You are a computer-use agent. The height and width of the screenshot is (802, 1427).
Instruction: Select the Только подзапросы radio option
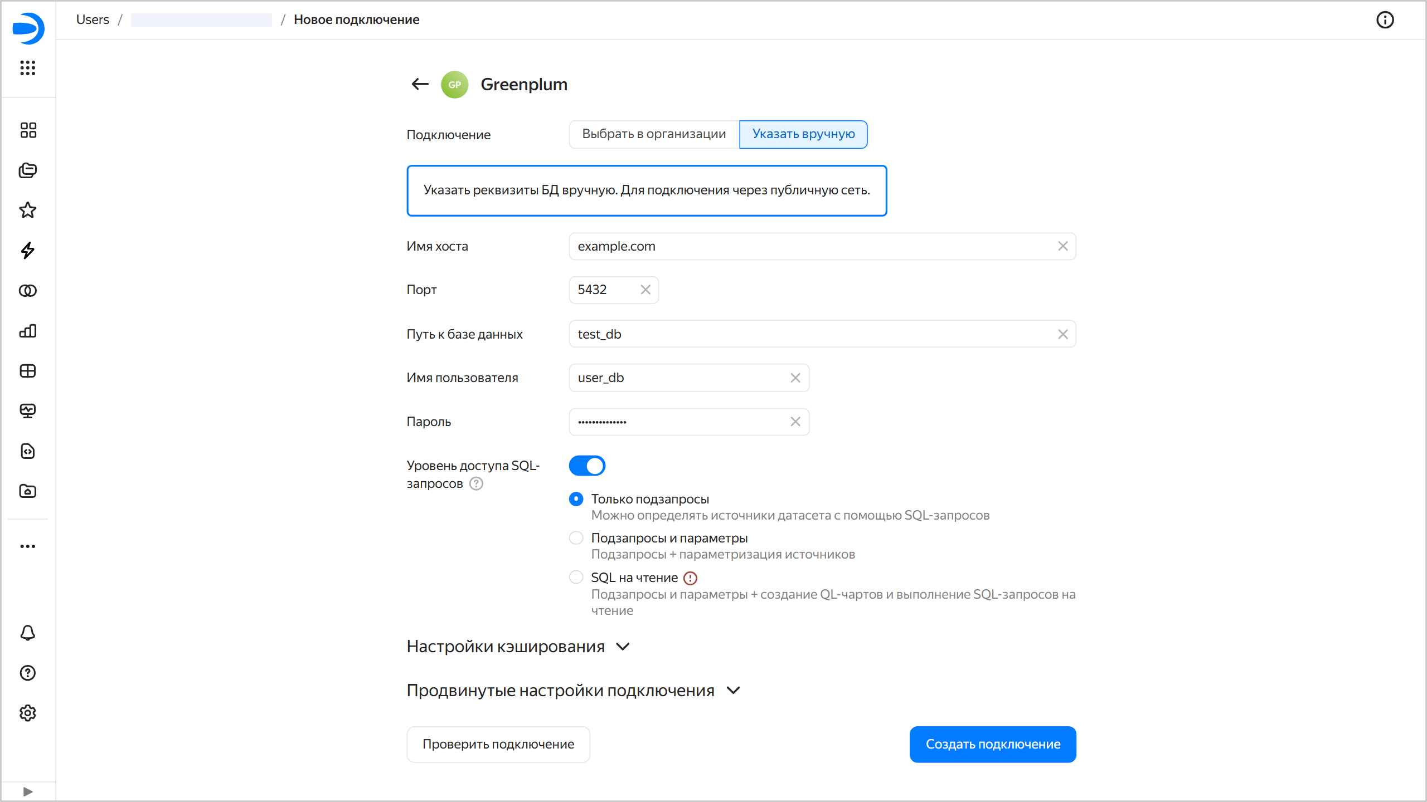576,499
